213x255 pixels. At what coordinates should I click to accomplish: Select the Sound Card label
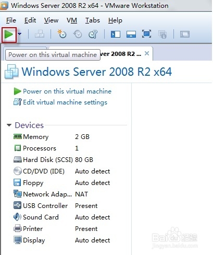click(x=41, y=217)
